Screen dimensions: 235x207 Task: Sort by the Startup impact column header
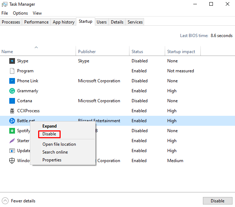click(181, 52)
